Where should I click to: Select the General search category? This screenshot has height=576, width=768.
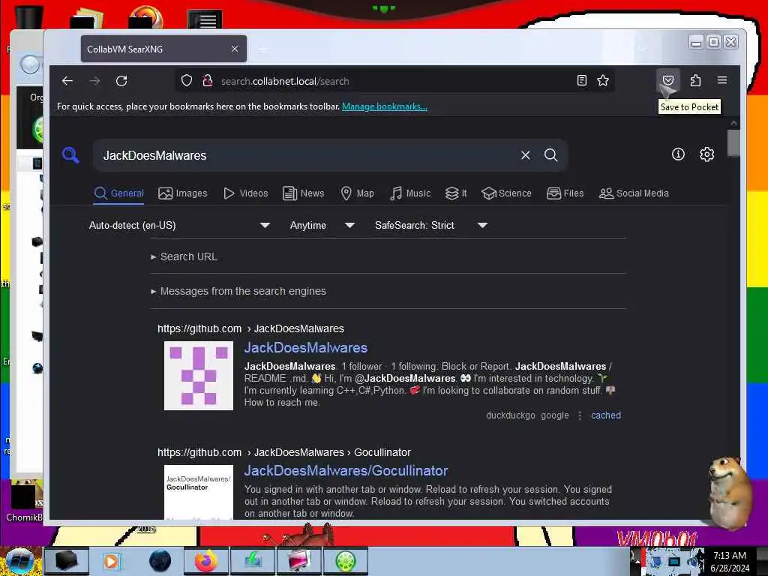click(119, 193)
